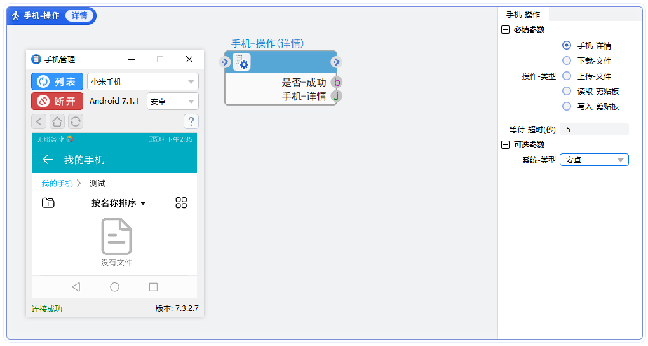Click the red 断开 button
The image size is (648, 346).
click(x=57, y=101)
